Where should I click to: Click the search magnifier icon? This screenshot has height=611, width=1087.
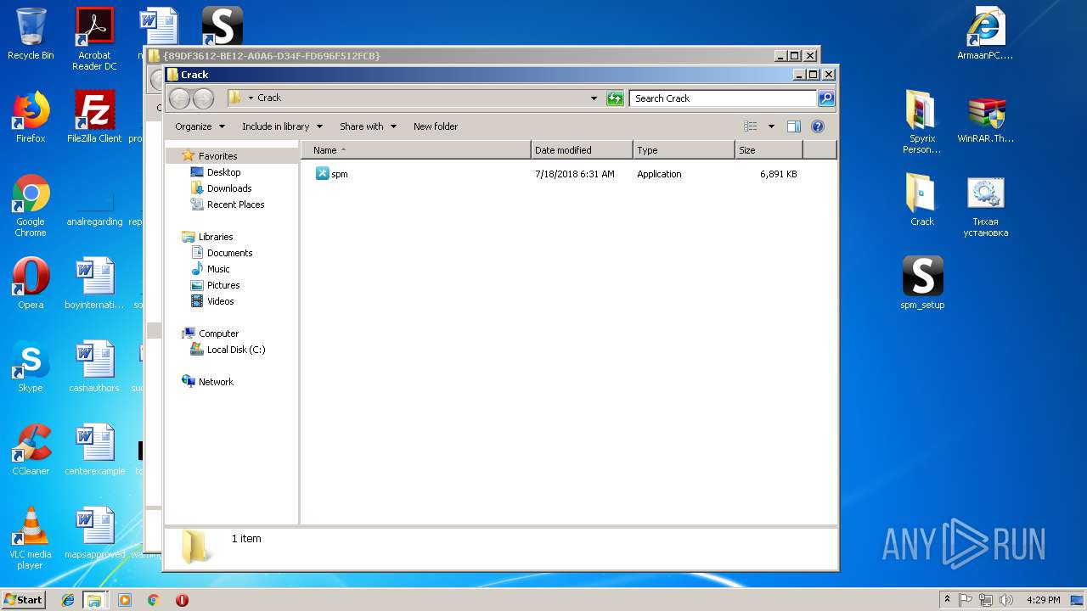pyautogui.click(x=825, y=98)
